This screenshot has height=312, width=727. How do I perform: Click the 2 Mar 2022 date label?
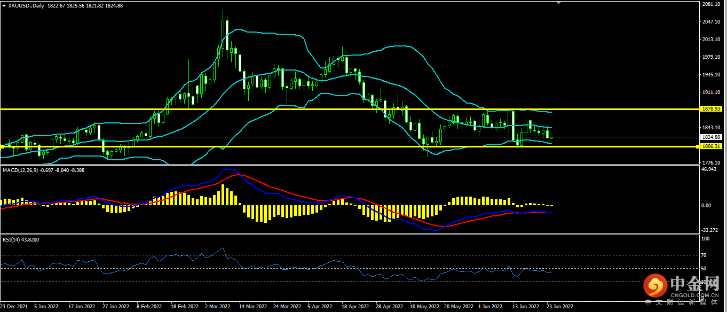[218, 307]
